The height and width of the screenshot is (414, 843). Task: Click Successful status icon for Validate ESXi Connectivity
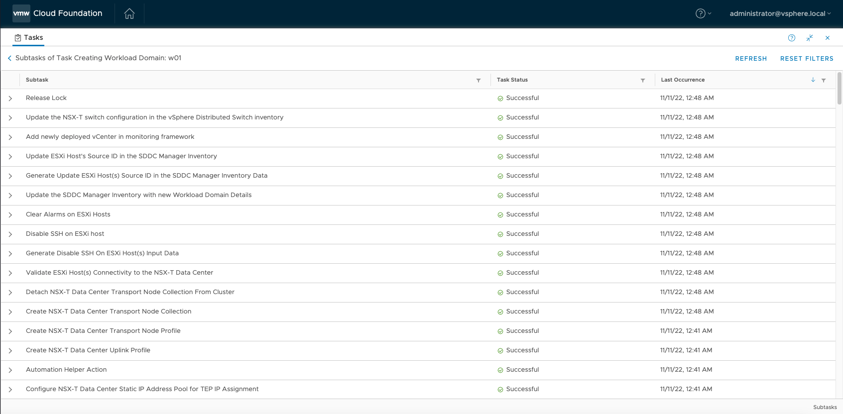(x=500, y=273)
